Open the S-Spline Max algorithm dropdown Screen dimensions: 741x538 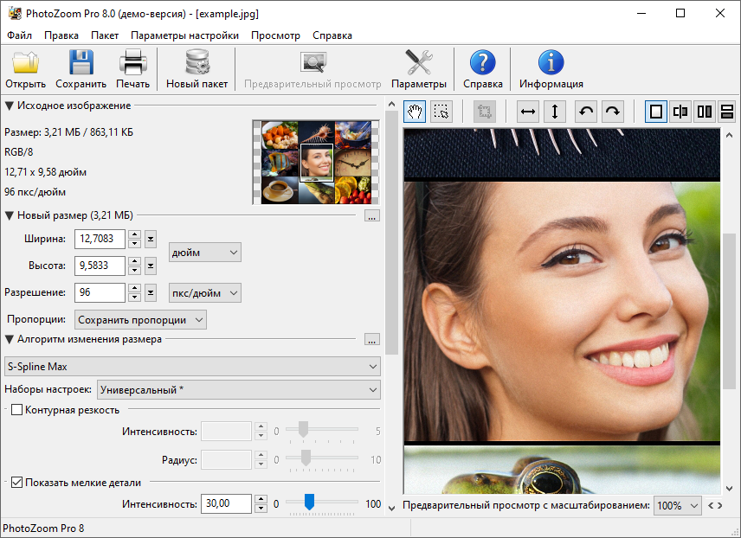191,366
